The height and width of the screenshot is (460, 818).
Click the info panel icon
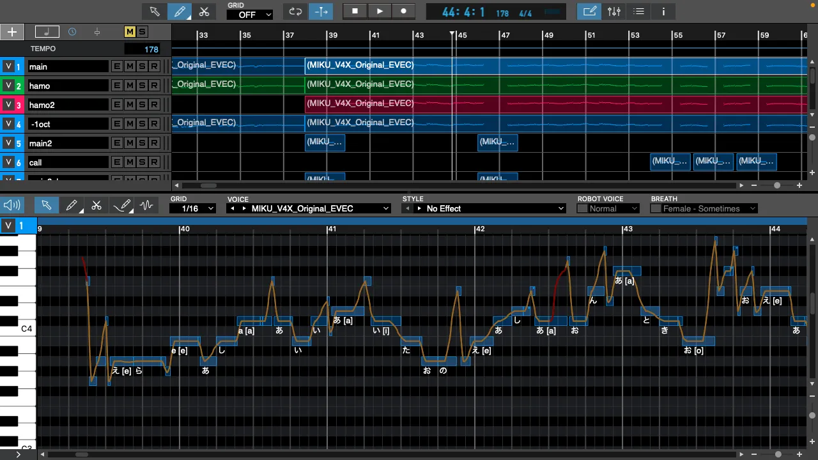[x=663, y=11]
